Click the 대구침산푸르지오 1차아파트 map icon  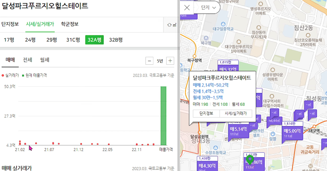pos(239,42)
